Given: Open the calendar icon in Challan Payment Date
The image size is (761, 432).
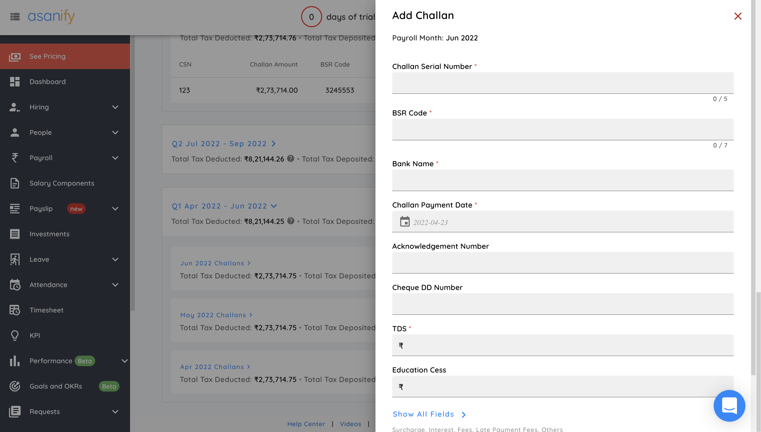Looking at the screenshot, I should click(x=404, y=222).
